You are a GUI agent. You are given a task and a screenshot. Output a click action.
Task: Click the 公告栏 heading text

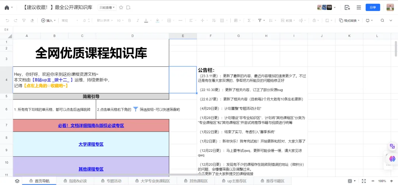coord(206,70)
